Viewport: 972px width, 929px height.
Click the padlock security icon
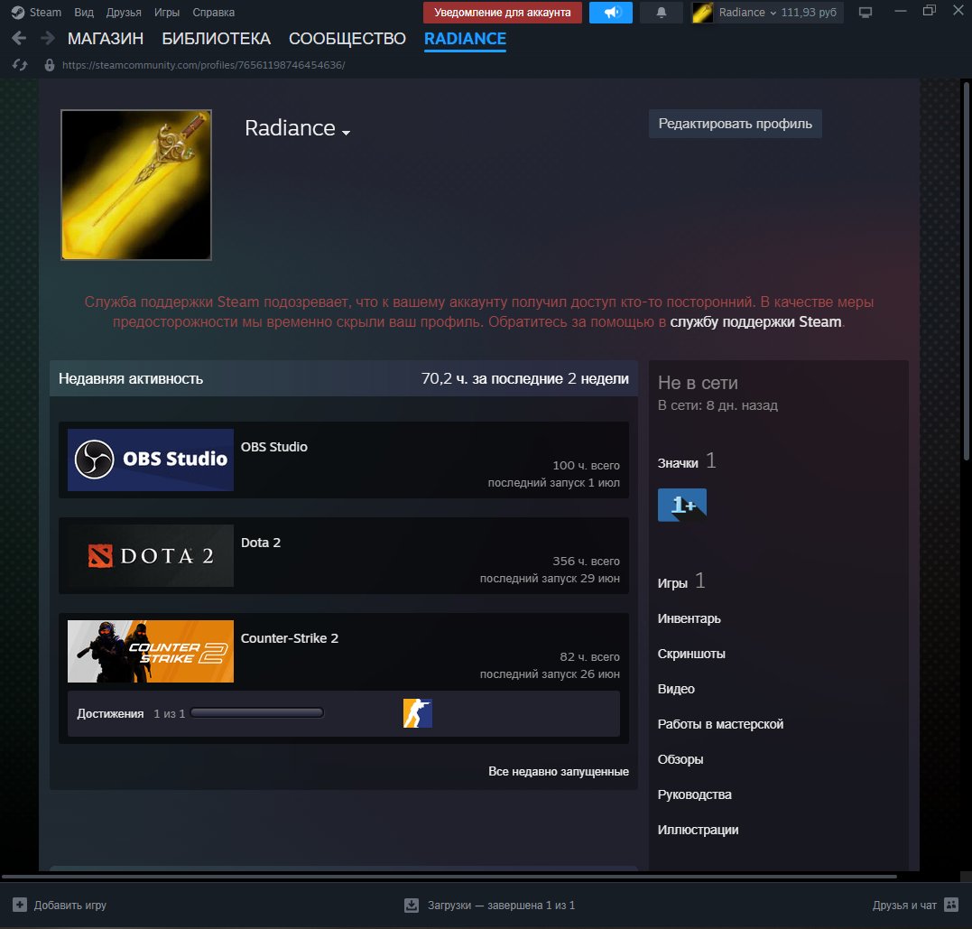click(50, 65)
